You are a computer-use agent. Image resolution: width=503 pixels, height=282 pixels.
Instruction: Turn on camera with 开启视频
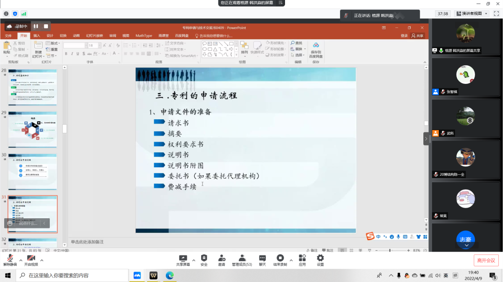31,259
